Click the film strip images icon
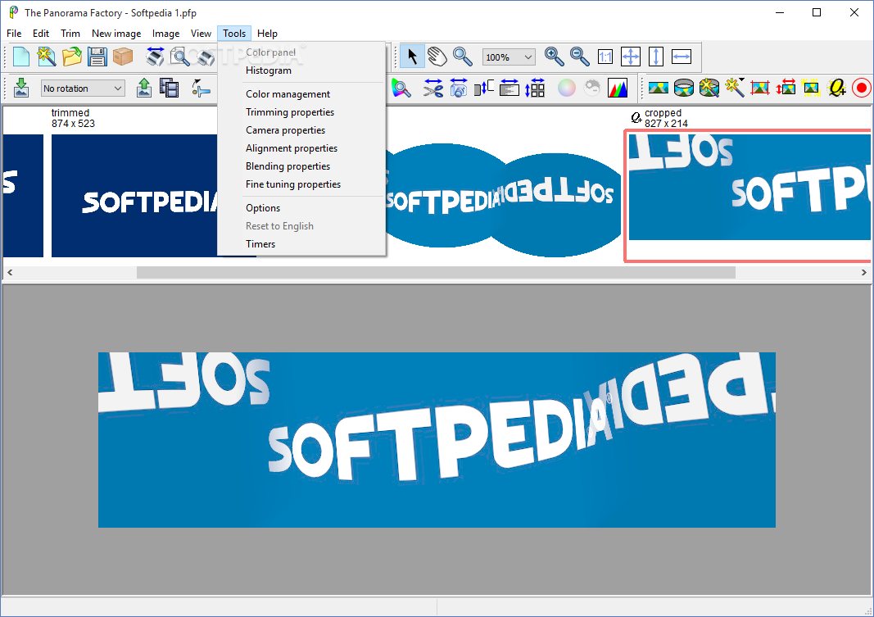Image resolution: width=874 pixels, height=617 pixels. (169, 88)
